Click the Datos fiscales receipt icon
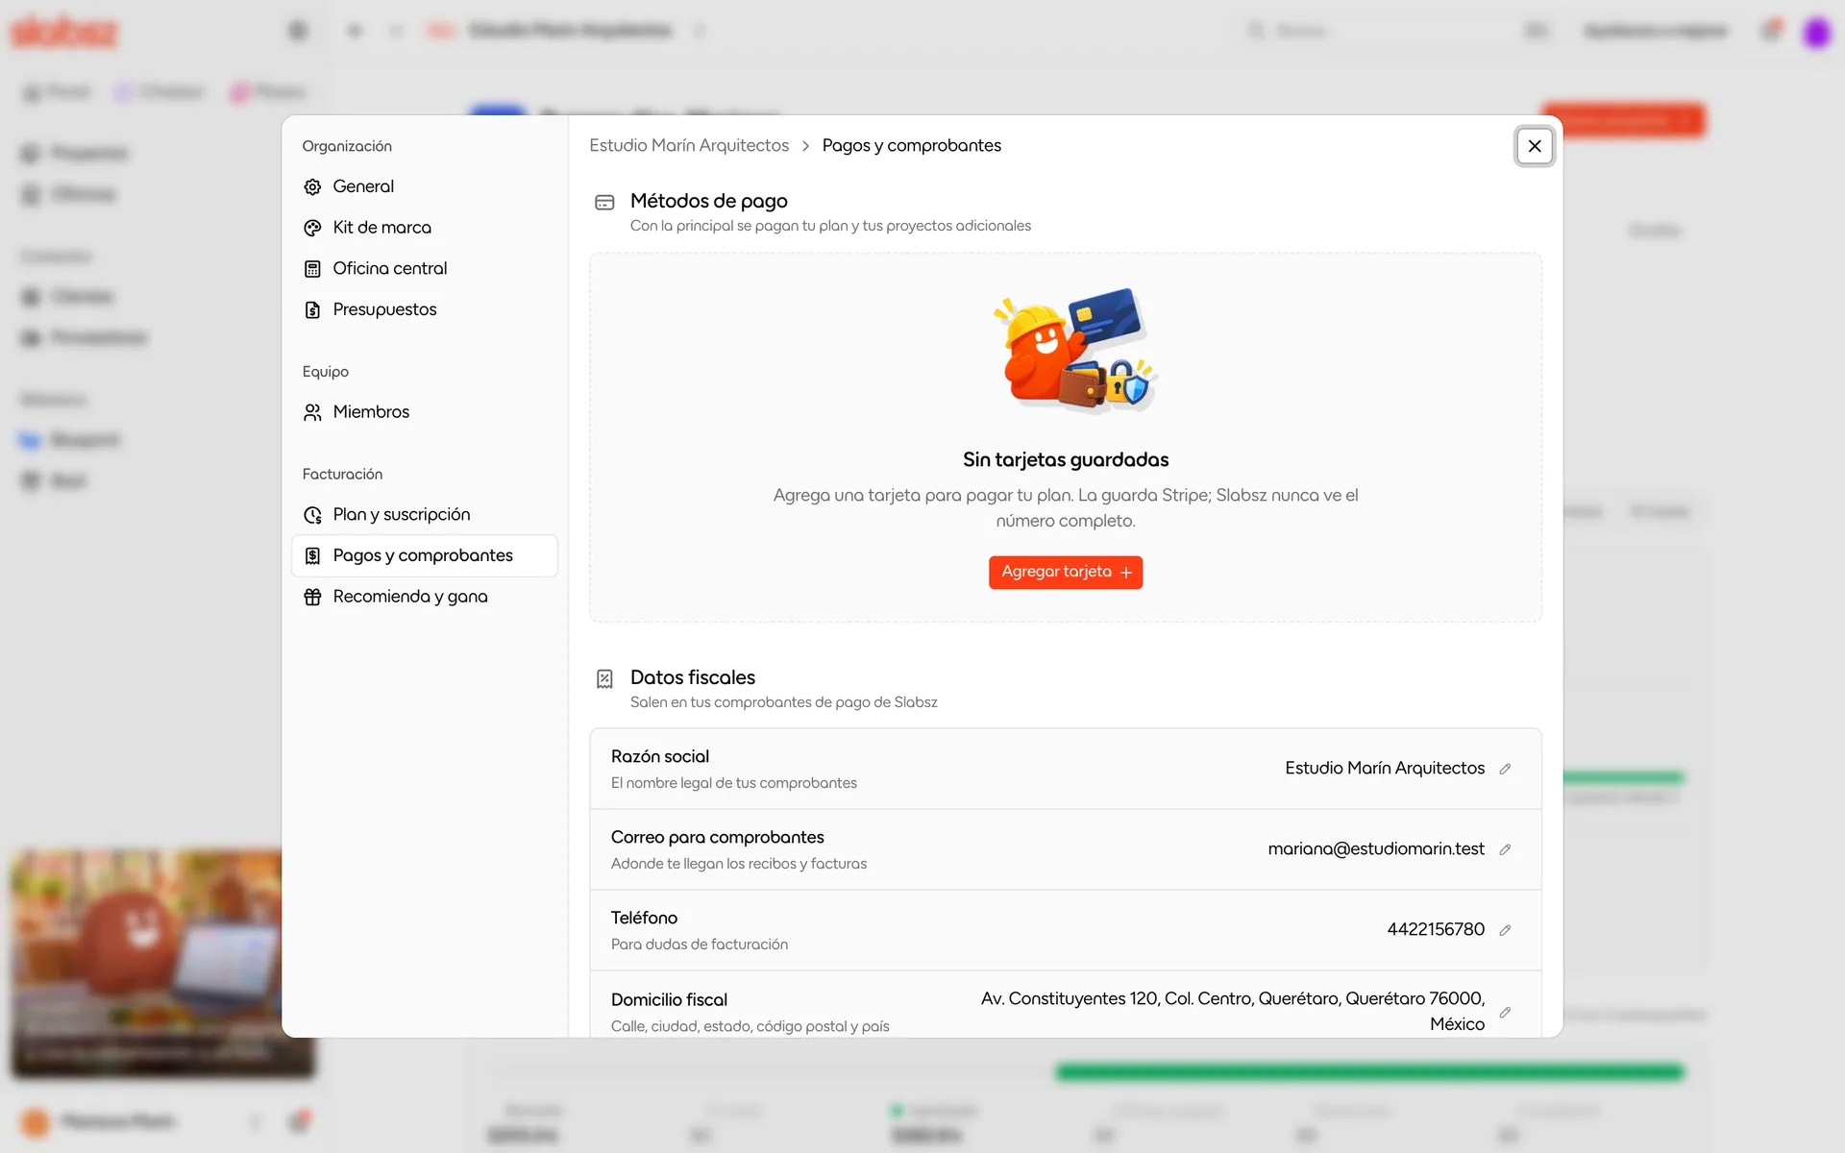Viewport: 1845px width, 1153px height. (604, 679)
